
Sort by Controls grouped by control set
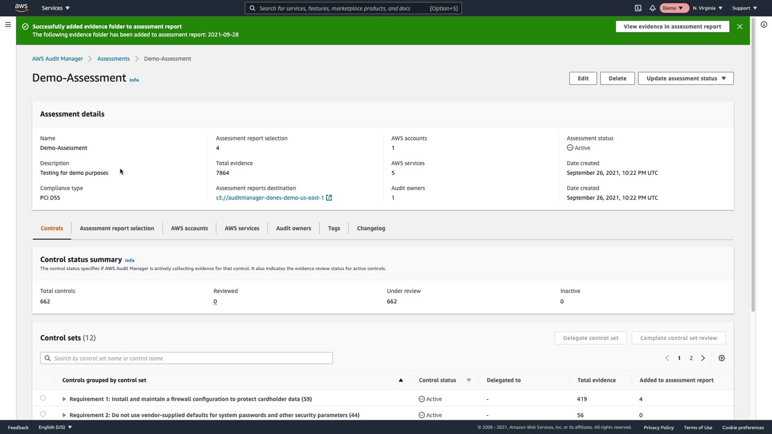tap(104, 380)
